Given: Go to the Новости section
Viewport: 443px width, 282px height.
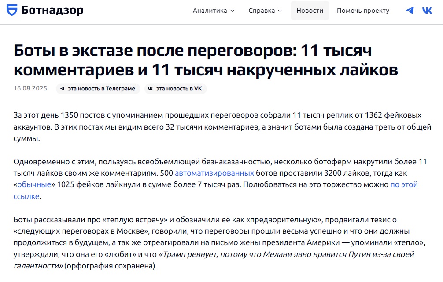Looking at the screenshot, I should [310, 11].
